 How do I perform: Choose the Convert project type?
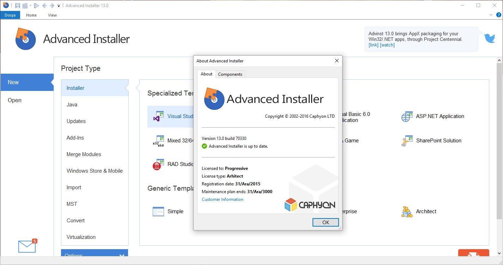click(95, 221)
